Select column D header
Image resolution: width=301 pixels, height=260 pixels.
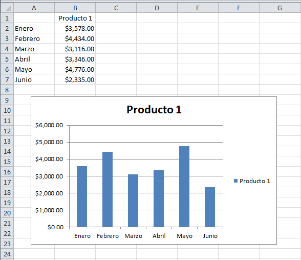point(157,8)
